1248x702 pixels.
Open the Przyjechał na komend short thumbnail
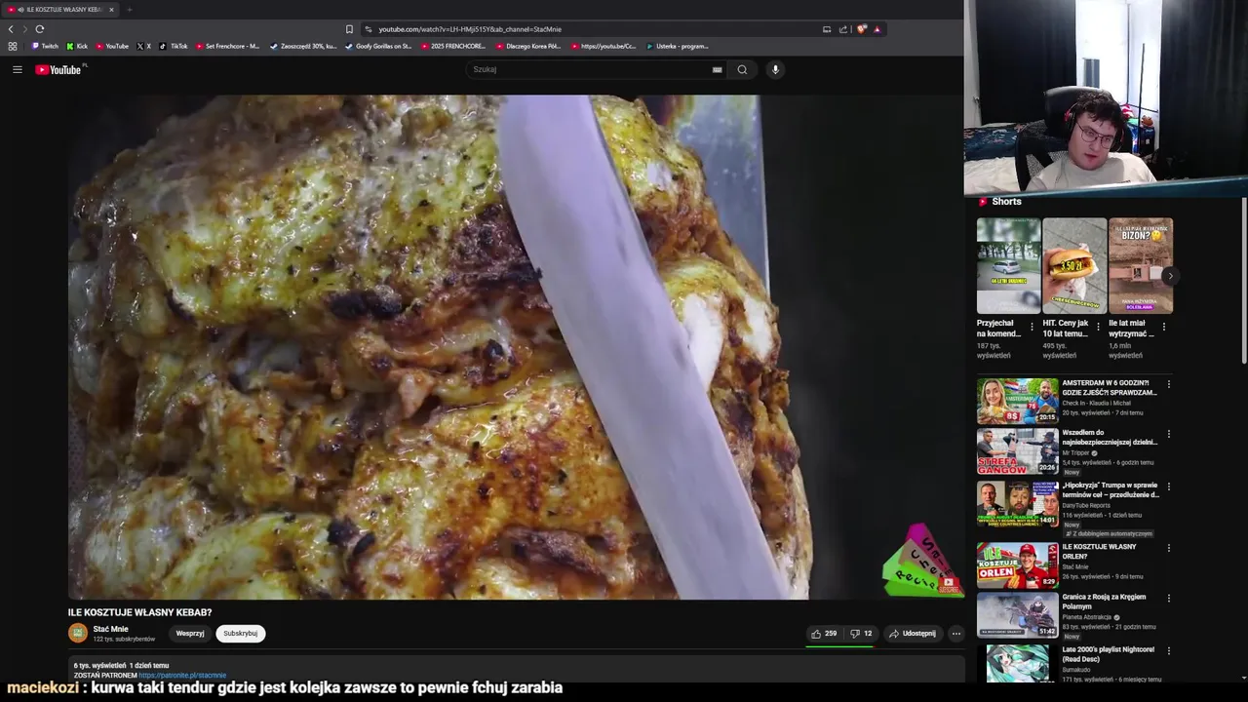pyautogui.click(x=1009, y=265)
